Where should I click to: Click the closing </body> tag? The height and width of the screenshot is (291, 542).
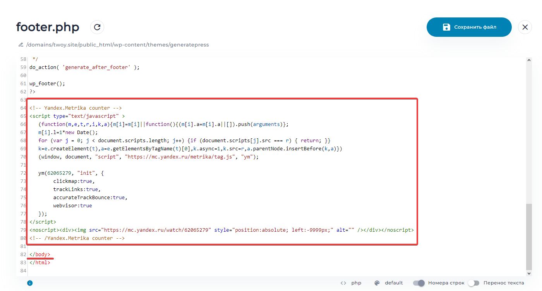40,254
